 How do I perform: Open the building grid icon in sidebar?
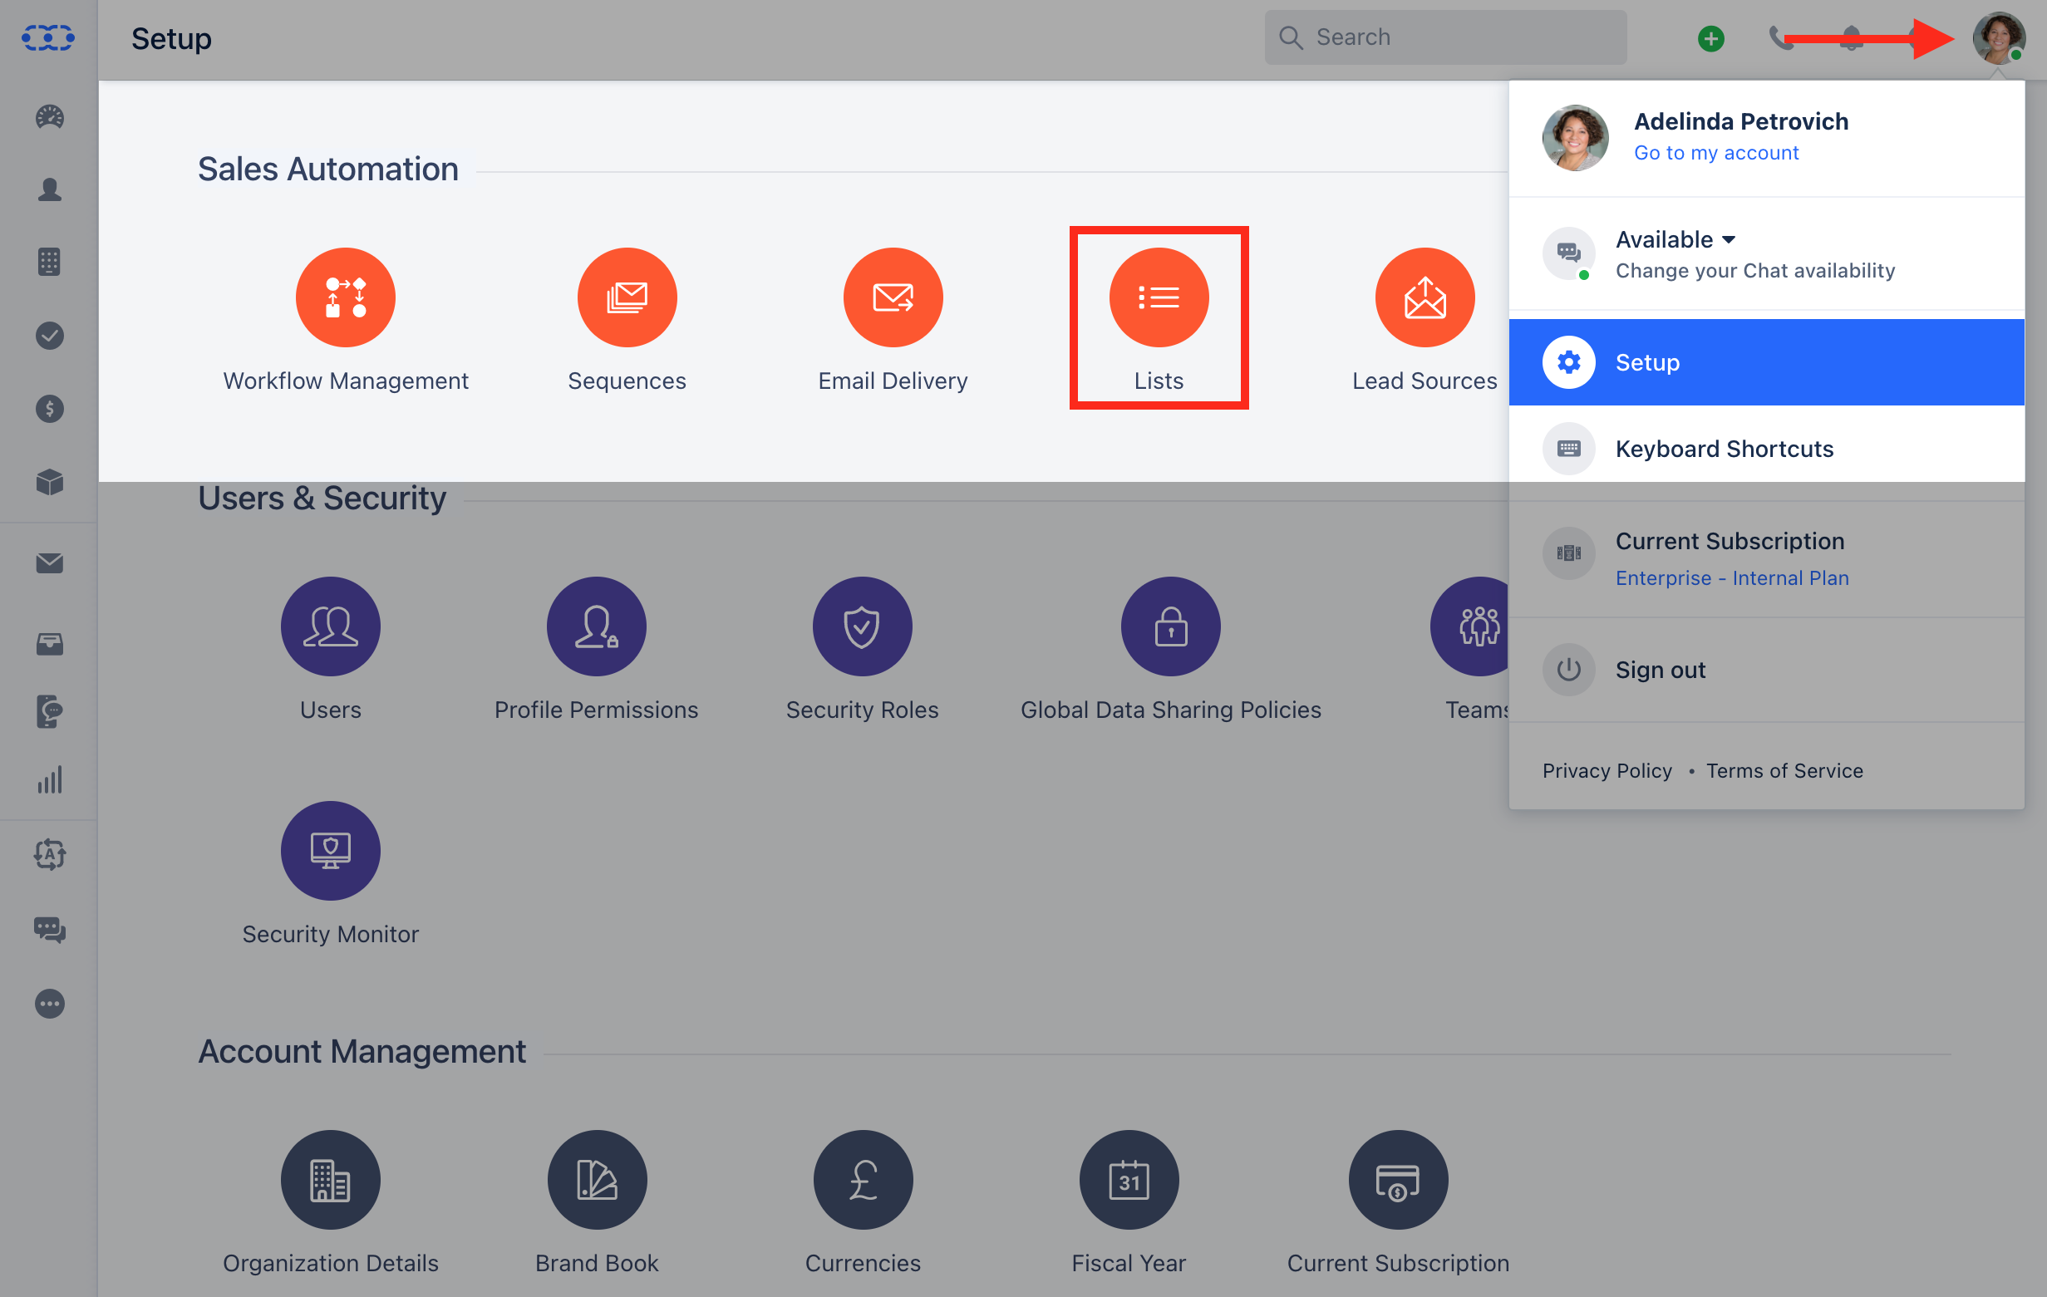click(x=49, y=262)
